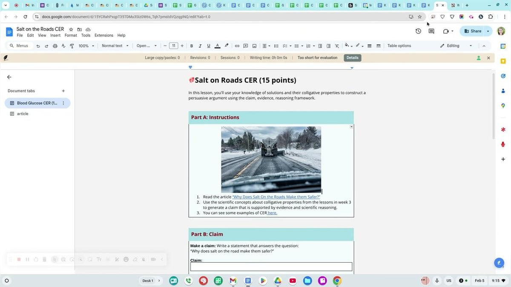The height and width of the screenshot is (287, 511).
Task: Star the Salt on the Roads document
Action: tap(71, 29)
